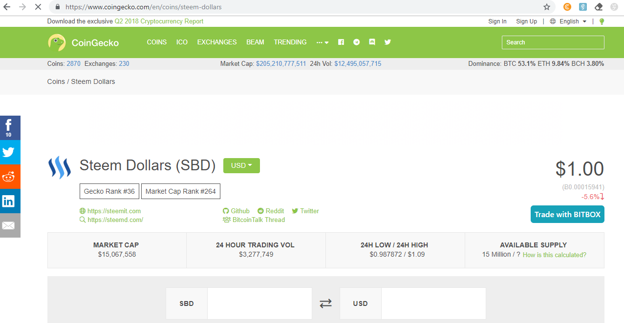Click the browser forward arrow
The image size is (624, 323).
click(22, 7)
